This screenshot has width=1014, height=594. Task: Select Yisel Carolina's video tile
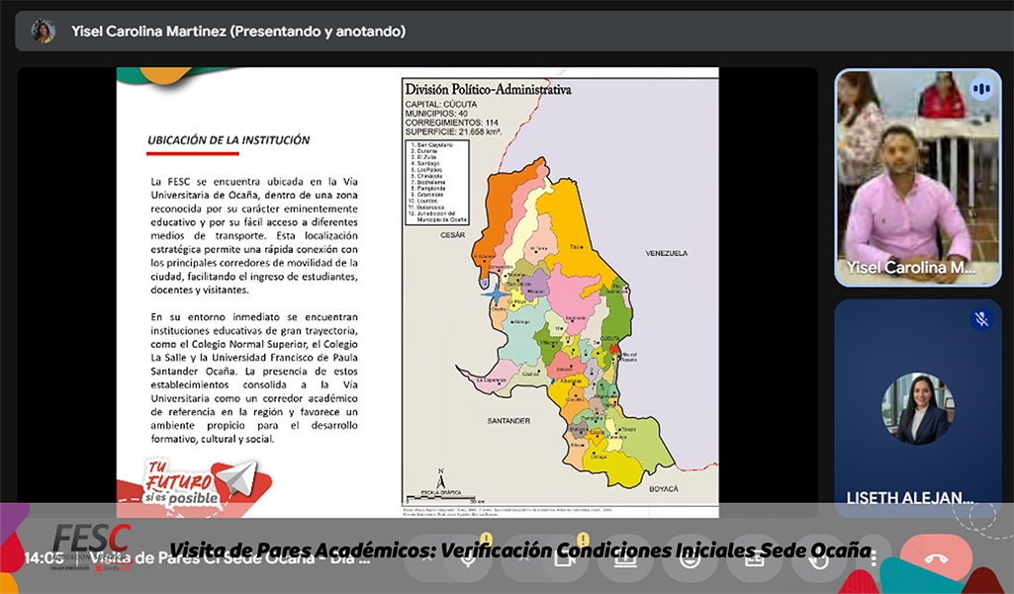tap(917, 178)
